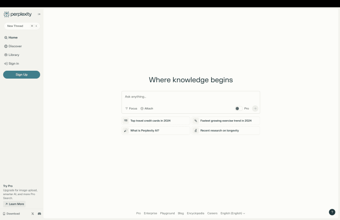Click the Sign Up button
This screenshot has width=340, height=220.
click(x=21, y=74)
